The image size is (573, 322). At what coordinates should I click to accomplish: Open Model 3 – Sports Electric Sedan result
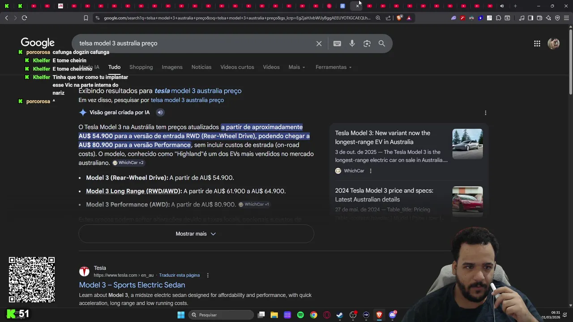click(132, 285)
